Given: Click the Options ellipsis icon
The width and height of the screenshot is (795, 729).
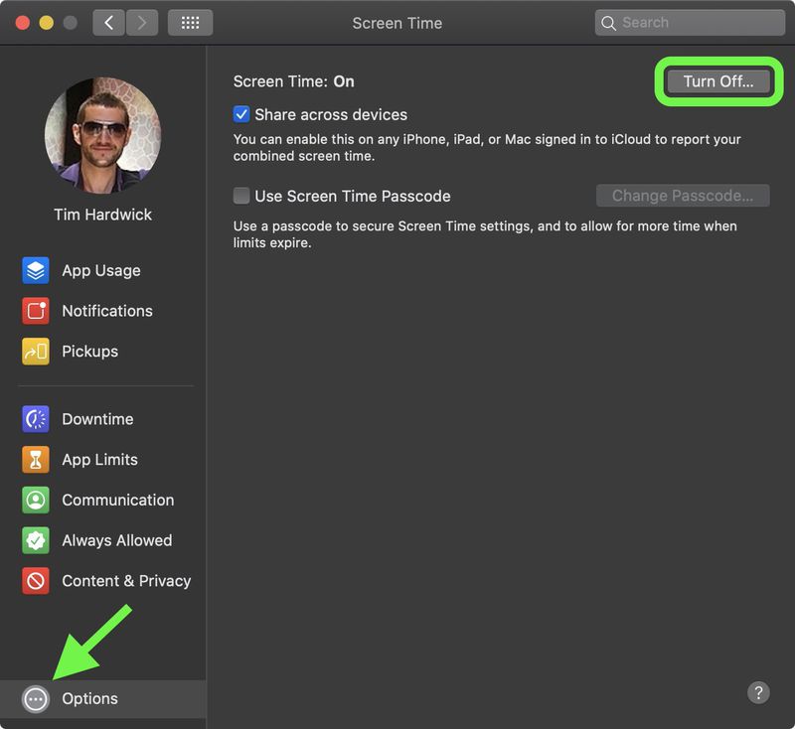Looking at the screenshot, I should pos(34,698).
